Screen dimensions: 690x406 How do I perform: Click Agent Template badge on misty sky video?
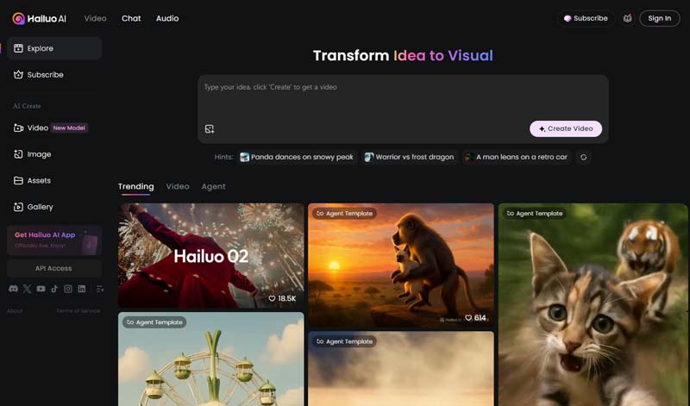344,341
